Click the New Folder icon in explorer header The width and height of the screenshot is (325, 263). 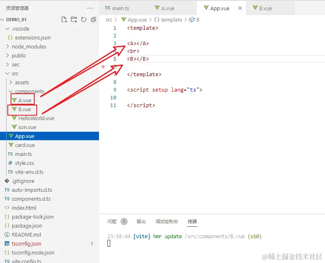coord(74,20)
